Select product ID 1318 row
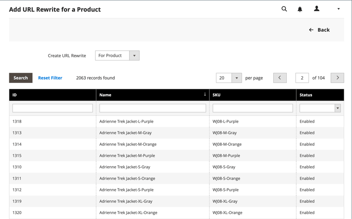 pos(176,121)
